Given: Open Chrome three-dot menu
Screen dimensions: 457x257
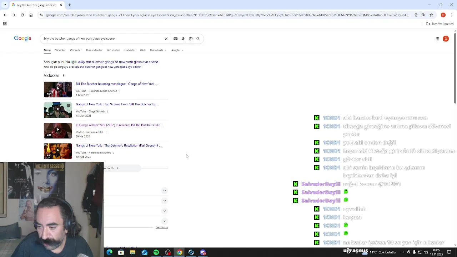Looking at the screenshot, I should click(x=452, y=15).
